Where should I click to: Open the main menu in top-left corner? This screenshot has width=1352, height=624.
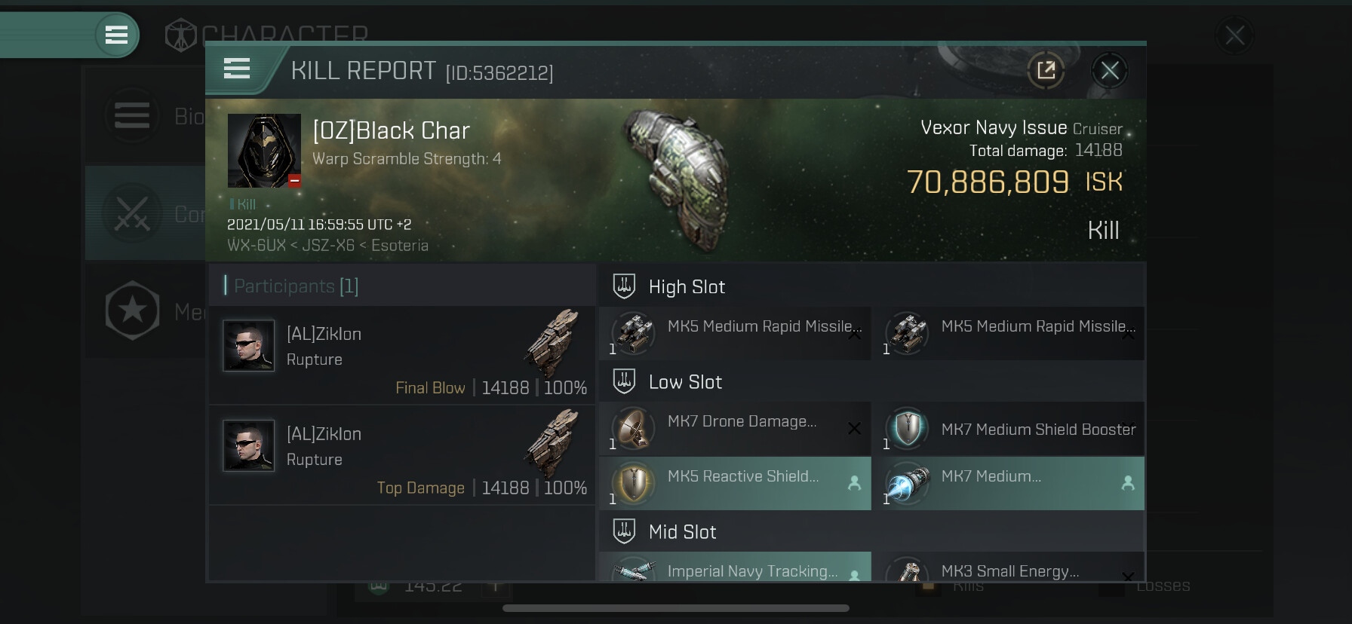pos(116,35)
